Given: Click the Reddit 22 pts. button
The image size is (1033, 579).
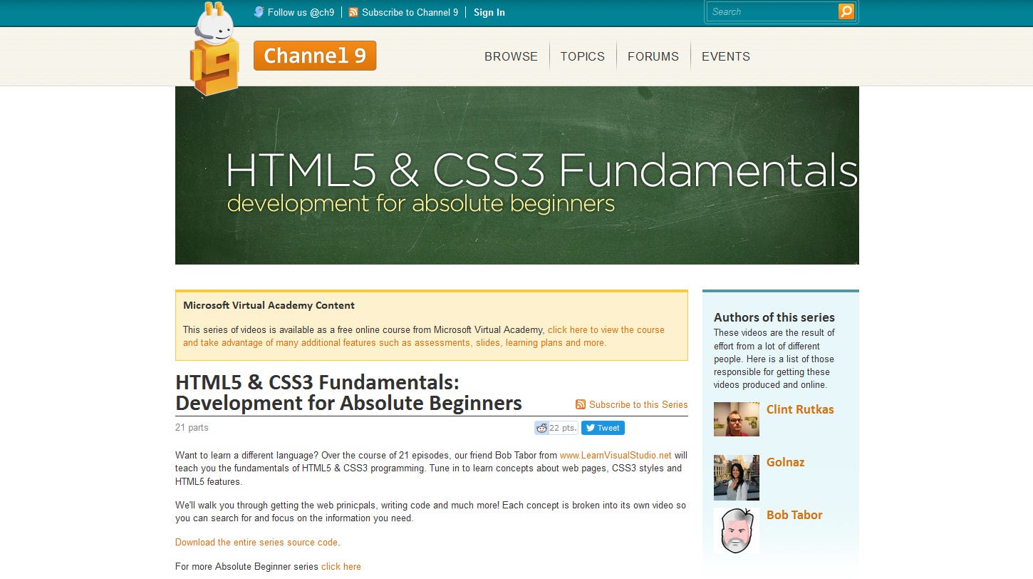Looking at the screenshot, I should [x=556, y=428].
